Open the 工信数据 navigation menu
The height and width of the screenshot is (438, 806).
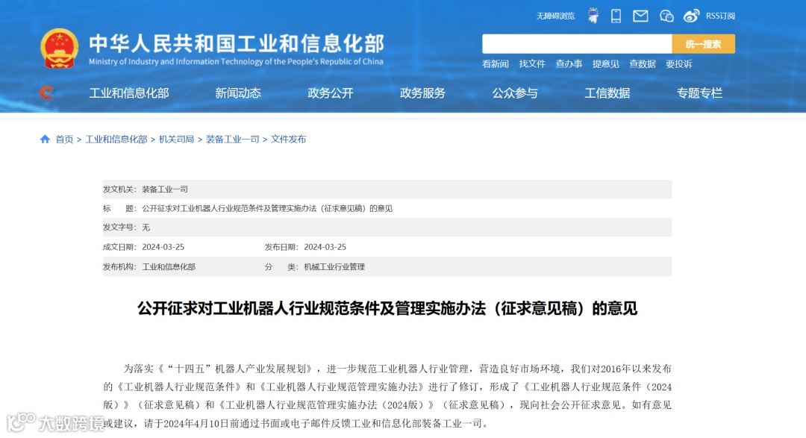tap(607, 93)
